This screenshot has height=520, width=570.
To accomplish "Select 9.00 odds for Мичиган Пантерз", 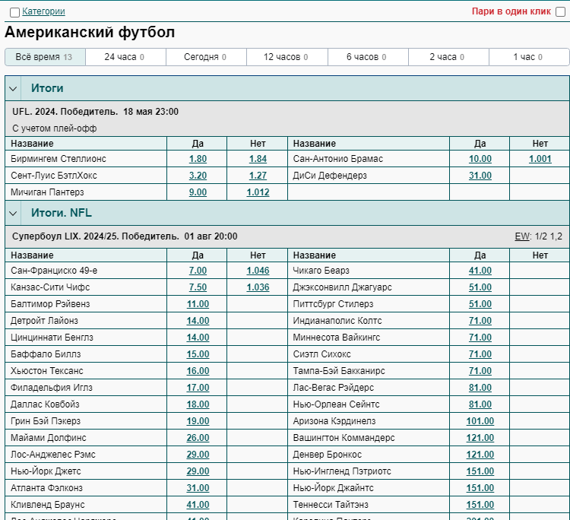I will point(198,192).
